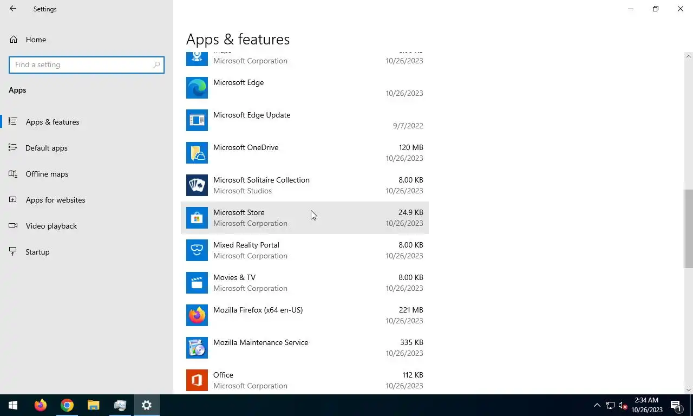Click the Mixed Reality Portal headset icon
The height and width of the screenshot is (416, 693).
click(197, 250)
